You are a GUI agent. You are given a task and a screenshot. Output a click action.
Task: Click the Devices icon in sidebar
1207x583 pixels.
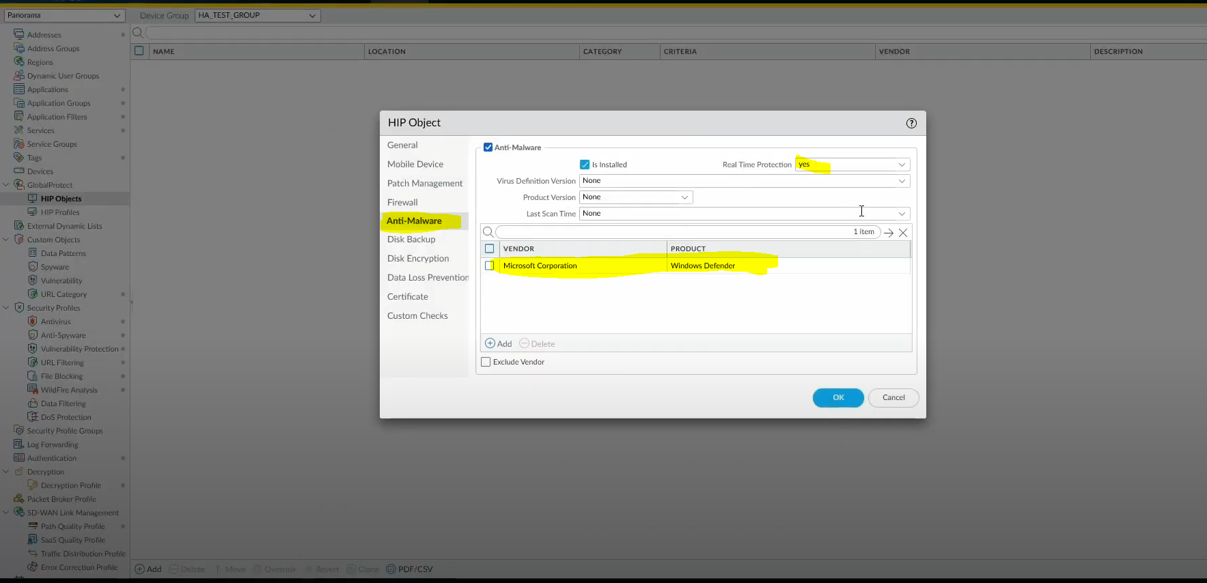click(x=19, y=171)
